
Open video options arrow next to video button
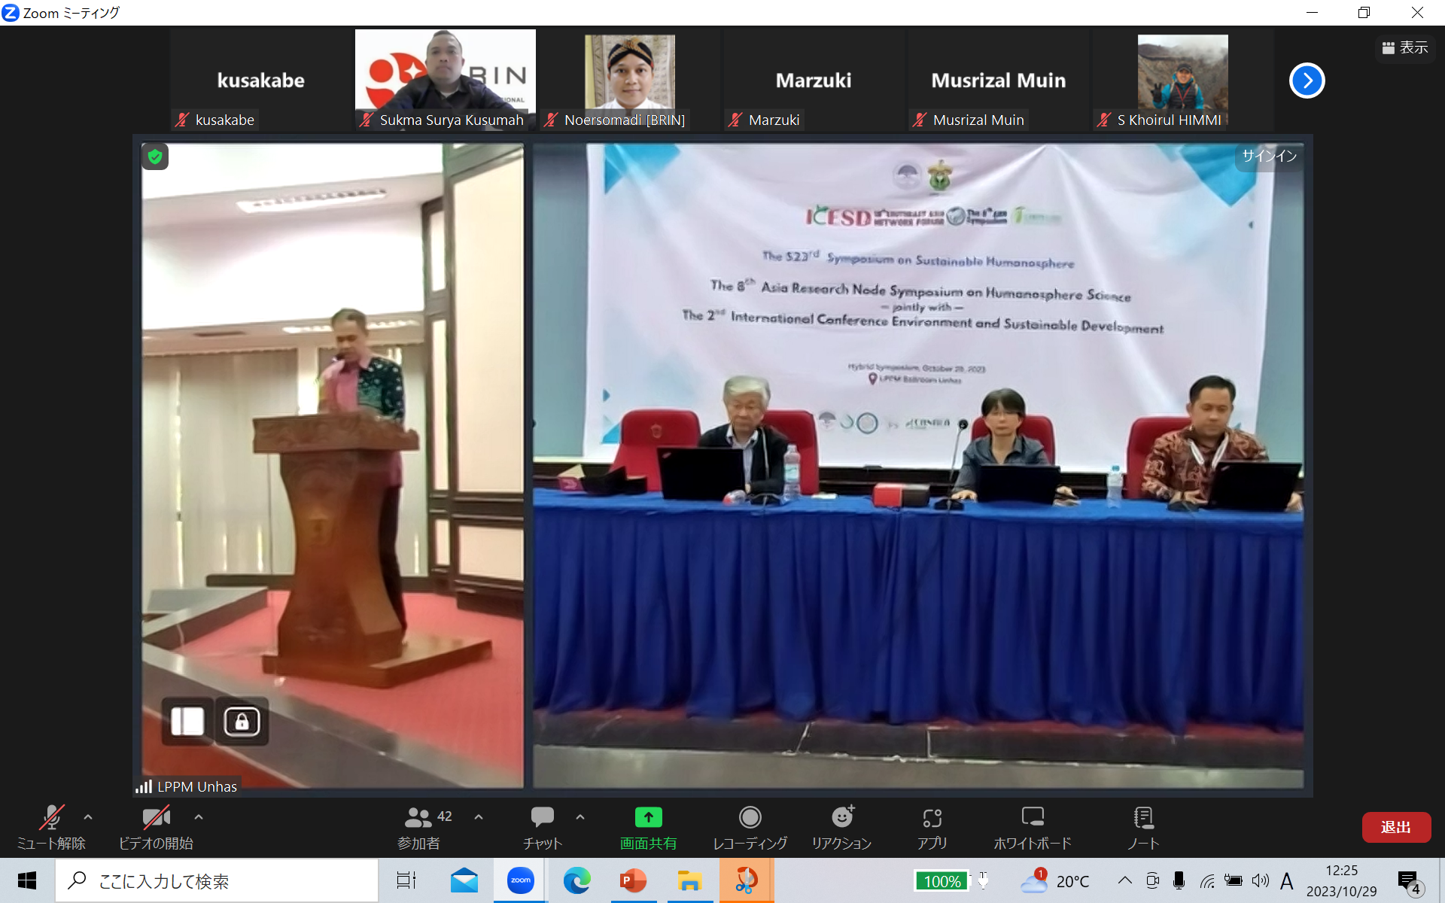(x=199, y=817)
